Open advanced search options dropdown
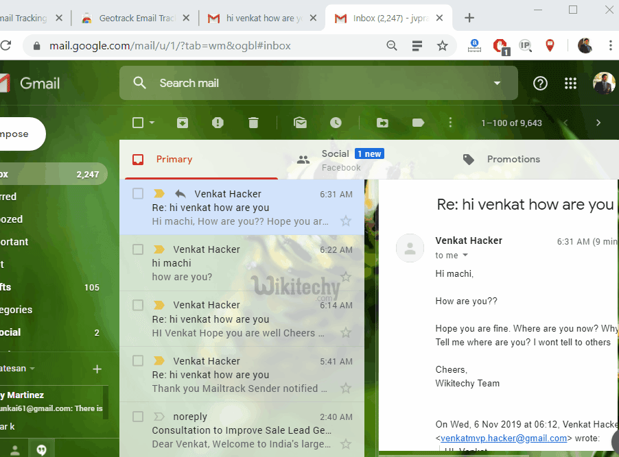The height and width of the screenshot is (457, 619). click(x=496, y=82)
